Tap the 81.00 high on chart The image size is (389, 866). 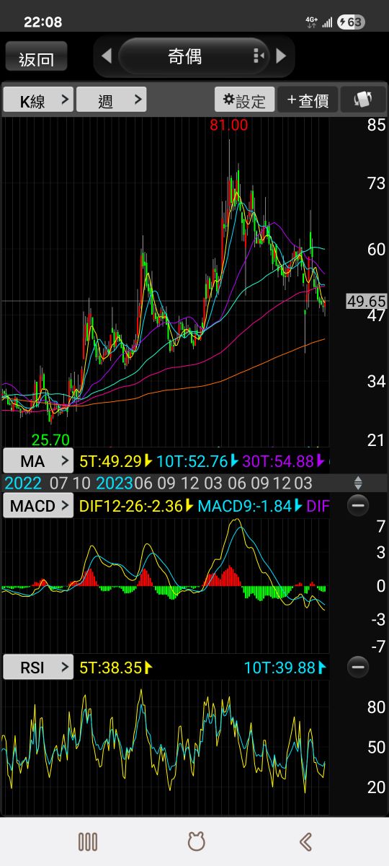click(229, 125)
